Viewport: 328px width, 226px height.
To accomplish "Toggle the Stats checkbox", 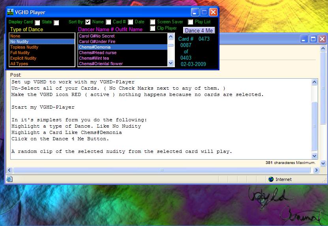I will (56, 23).
